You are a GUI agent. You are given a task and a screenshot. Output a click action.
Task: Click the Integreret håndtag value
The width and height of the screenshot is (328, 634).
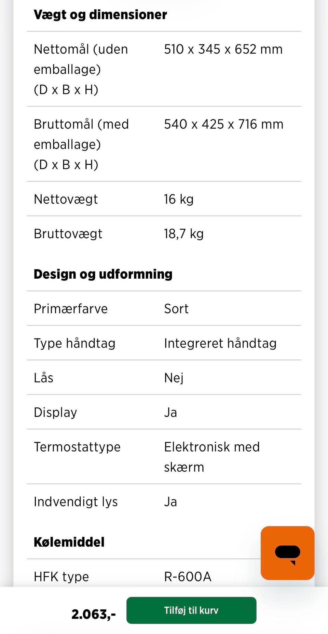(x=220, y=343)
